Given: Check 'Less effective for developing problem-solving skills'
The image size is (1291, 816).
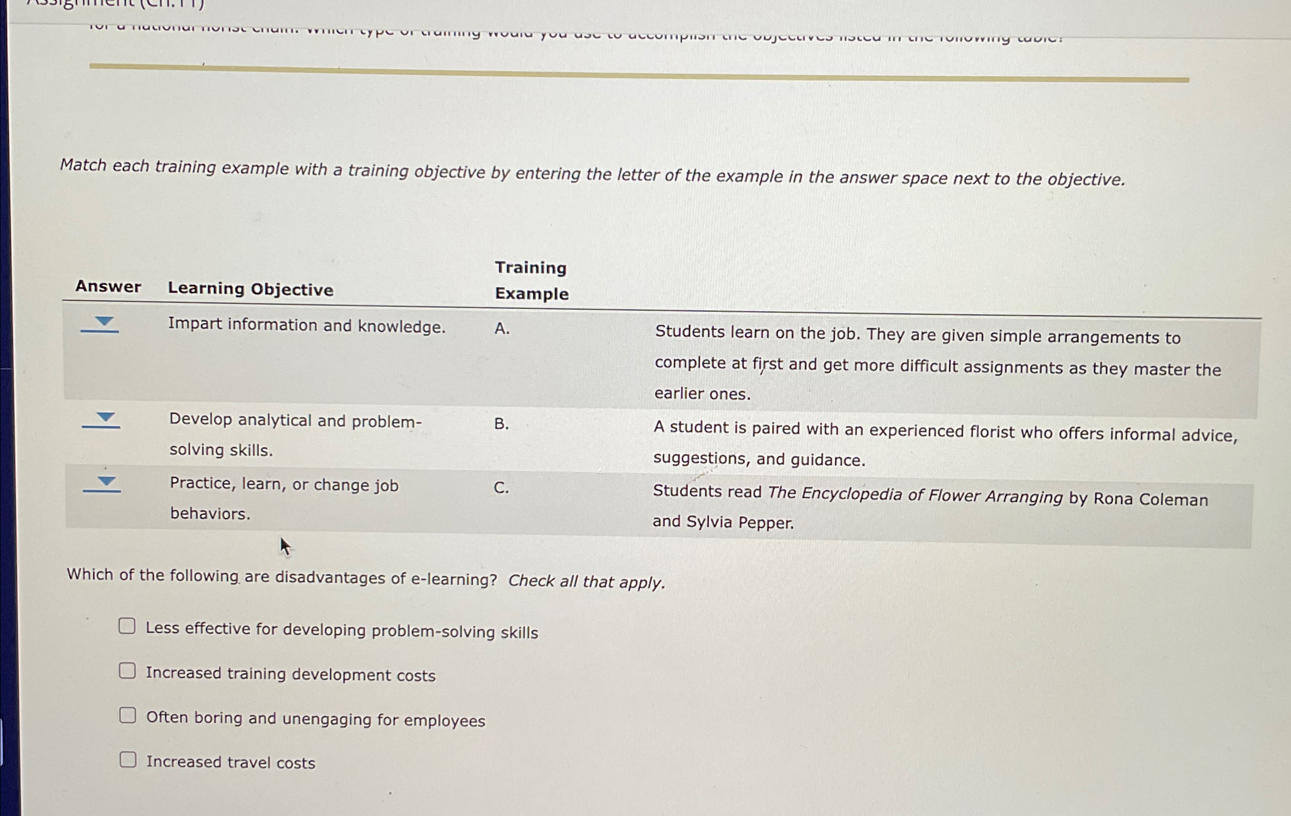Looking at the screenshot, I should pyautogui.click(x=127, y=625).
